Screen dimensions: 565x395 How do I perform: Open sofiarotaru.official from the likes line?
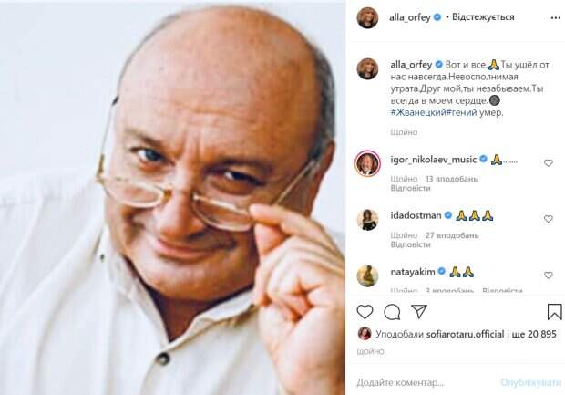[x=465, y=335]
